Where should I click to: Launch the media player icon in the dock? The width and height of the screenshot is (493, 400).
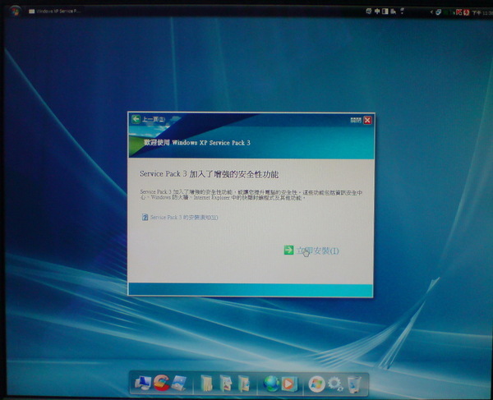point(289,384)
